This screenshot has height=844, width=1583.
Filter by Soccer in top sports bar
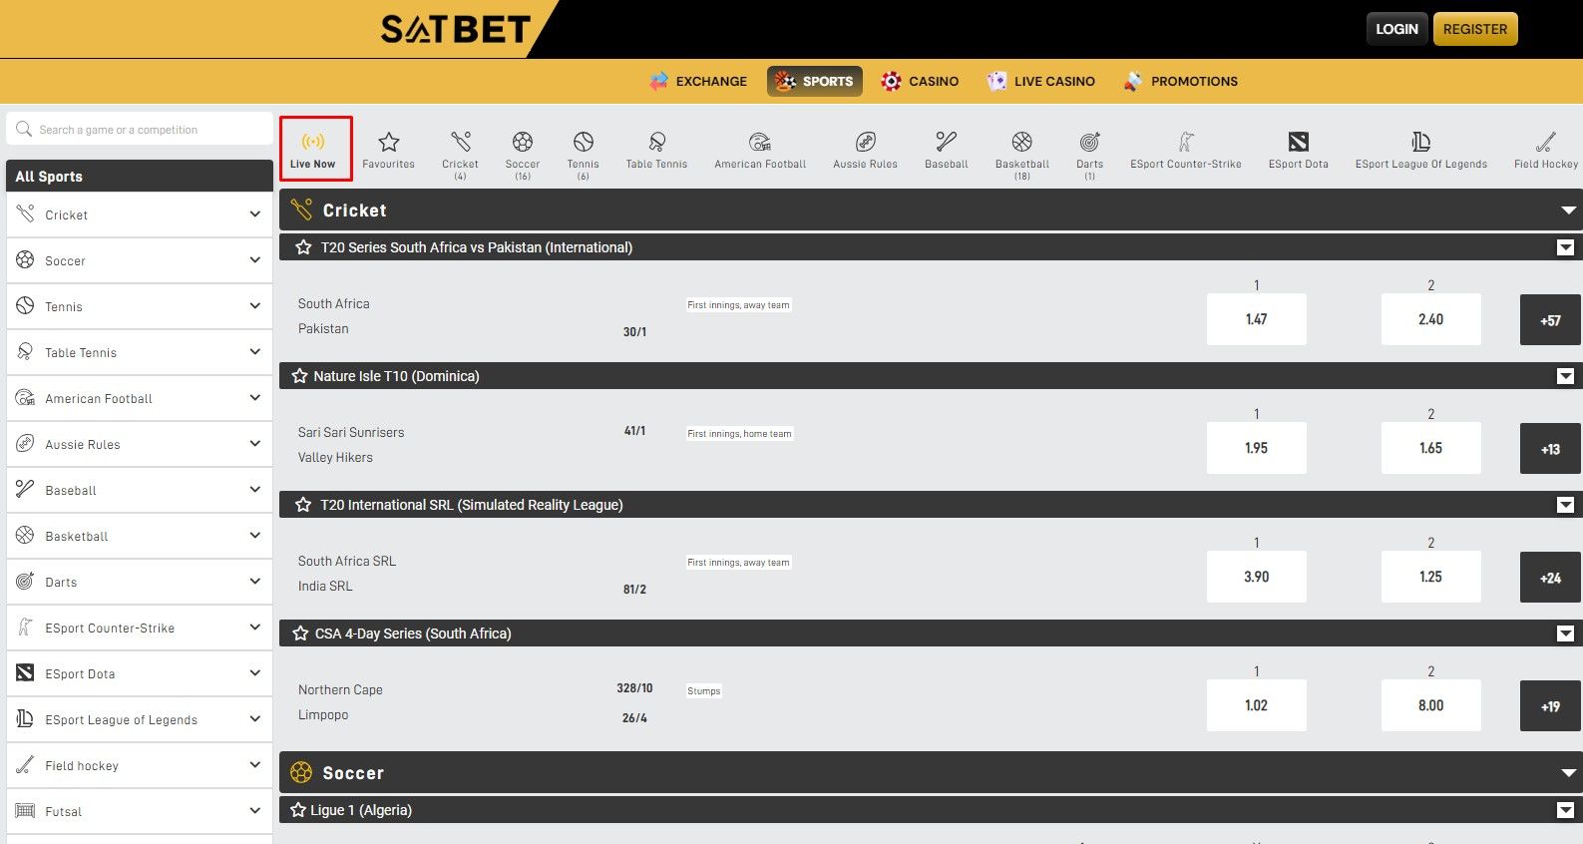point(522,143)
